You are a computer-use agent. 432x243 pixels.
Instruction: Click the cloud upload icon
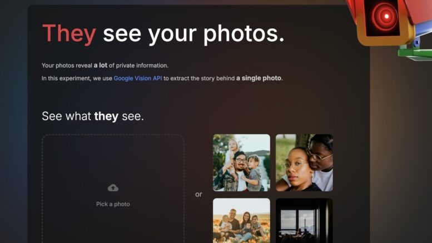(113, 188)
